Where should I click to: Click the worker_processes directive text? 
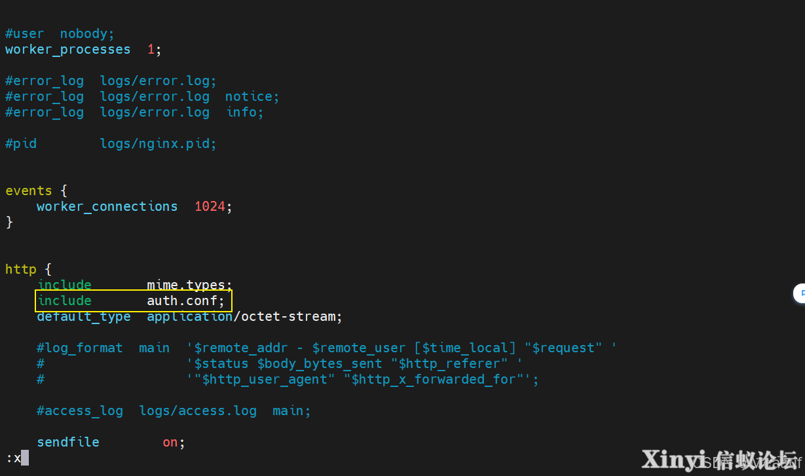pos(68,50)
